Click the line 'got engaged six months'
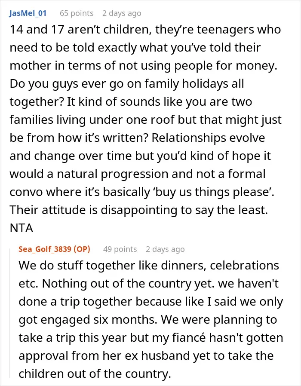301x386 pixels. pyautogui.click(x=148, y=319)
